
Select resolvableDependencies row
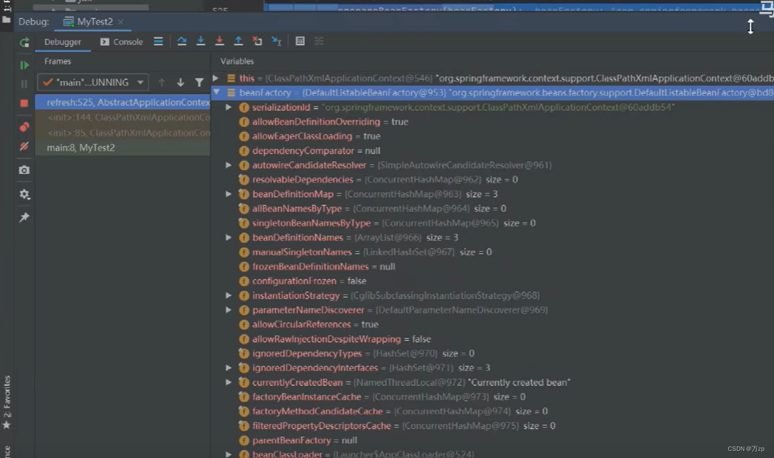click(492, 179)
